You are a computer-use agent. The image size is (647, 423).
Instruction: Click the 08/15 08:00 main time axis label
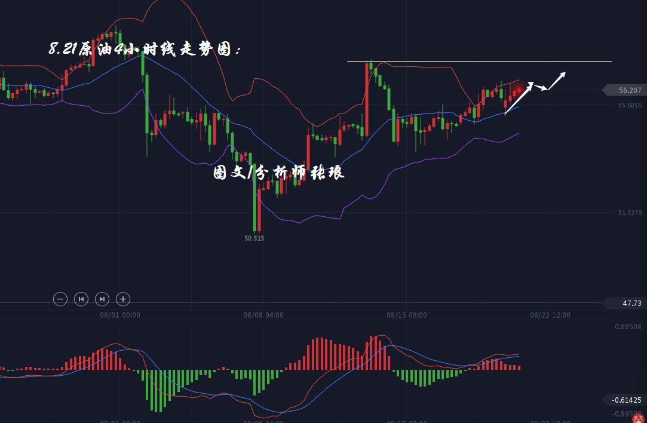[407, 315]
